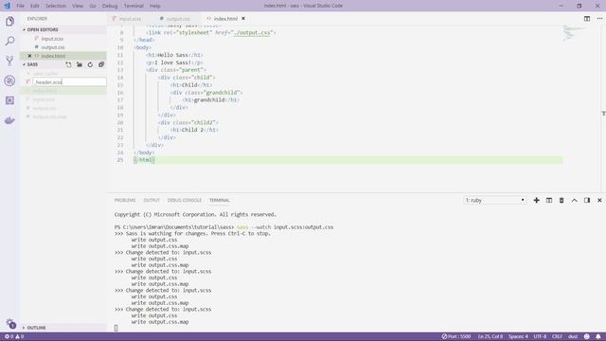
Task: Open the Explorer view in activity bar
Action: point(9,21)
